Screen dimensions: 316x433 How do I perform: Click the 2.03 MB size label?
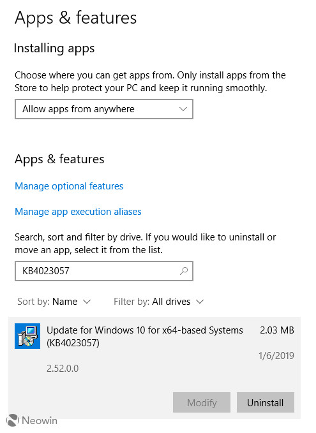click(277, 330)
